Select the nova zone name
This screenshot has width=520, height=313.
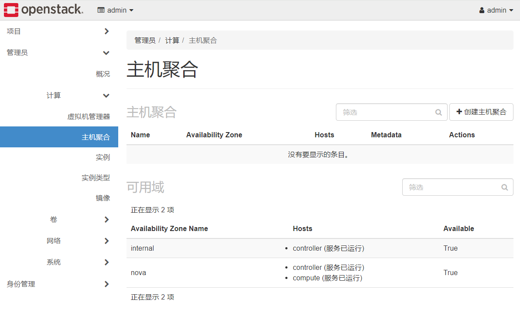point(138,273)
